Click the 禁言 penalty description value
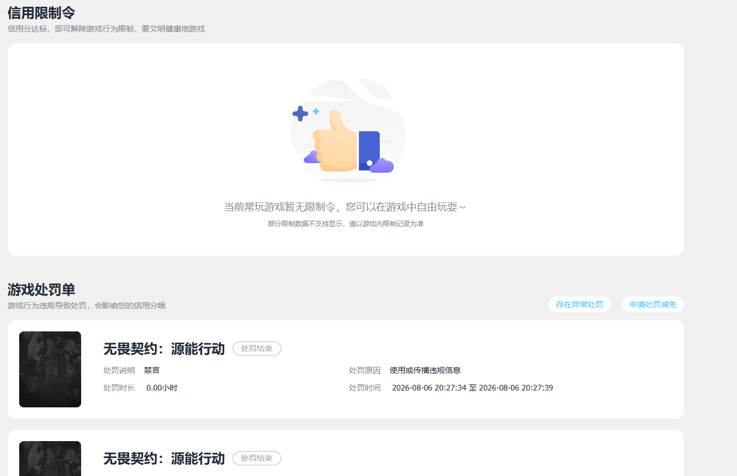Image resolution: width=737 pixels, height=476 pixels. tap(152, 370)
